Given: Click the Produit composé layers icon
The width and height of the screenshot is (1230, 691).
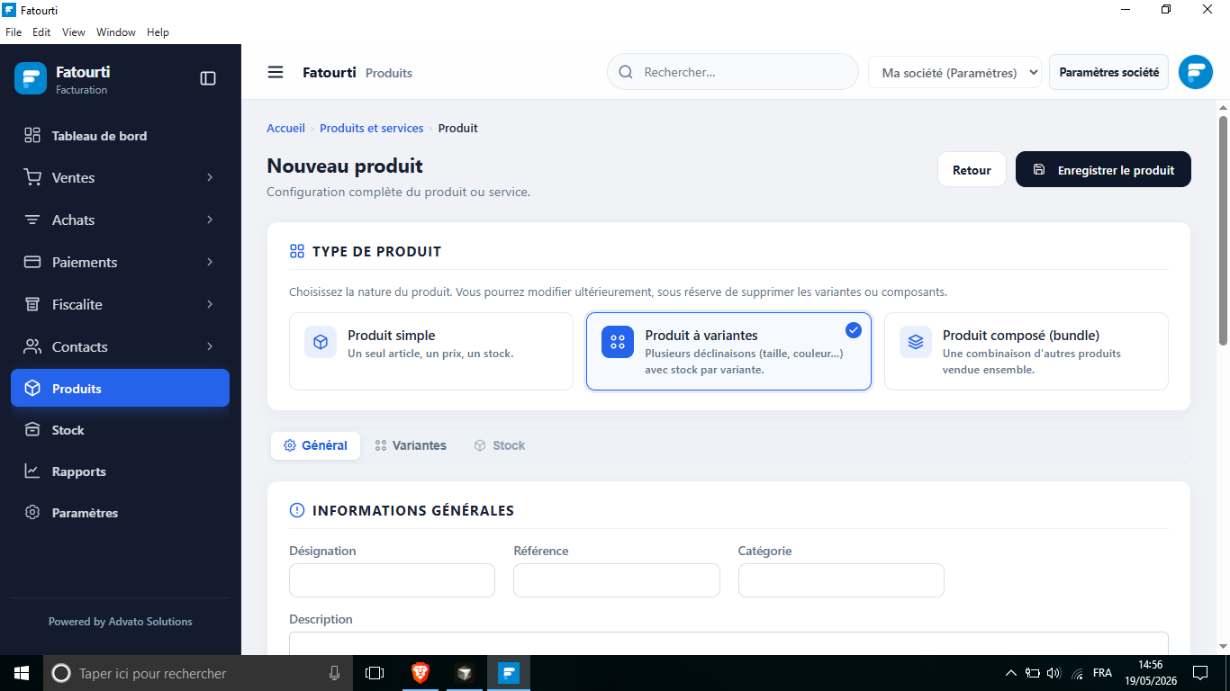Looking at the screenshot, I should pyautogui.click(x=916, y=342).
